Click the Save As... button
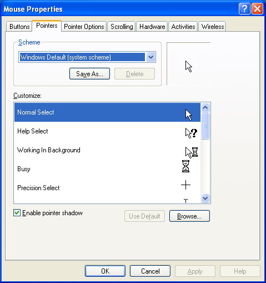 [x=89, y=74]
